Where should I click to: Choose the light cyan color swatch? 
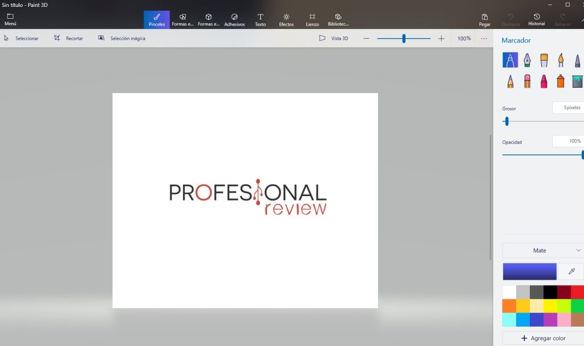coord(509,320)
